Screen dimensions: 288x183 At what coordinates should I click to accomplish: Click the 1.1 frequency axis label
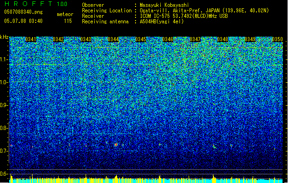[4, 59]
